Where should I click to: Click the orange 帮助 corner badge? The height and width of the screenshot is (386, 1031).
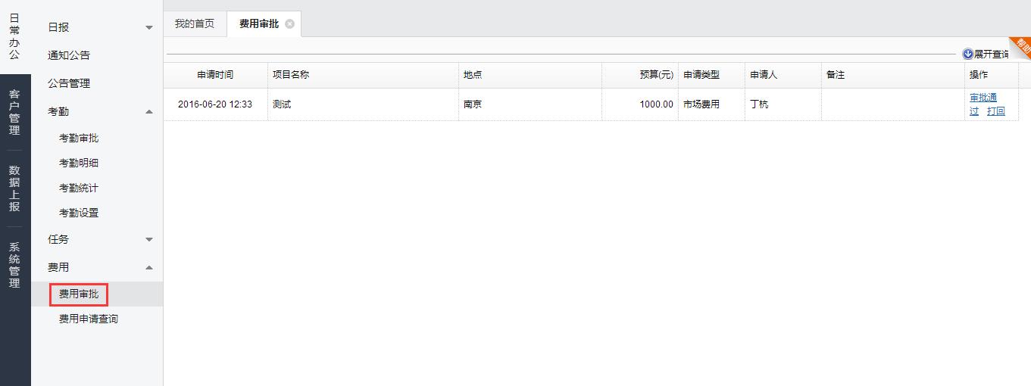point(1022,45)
